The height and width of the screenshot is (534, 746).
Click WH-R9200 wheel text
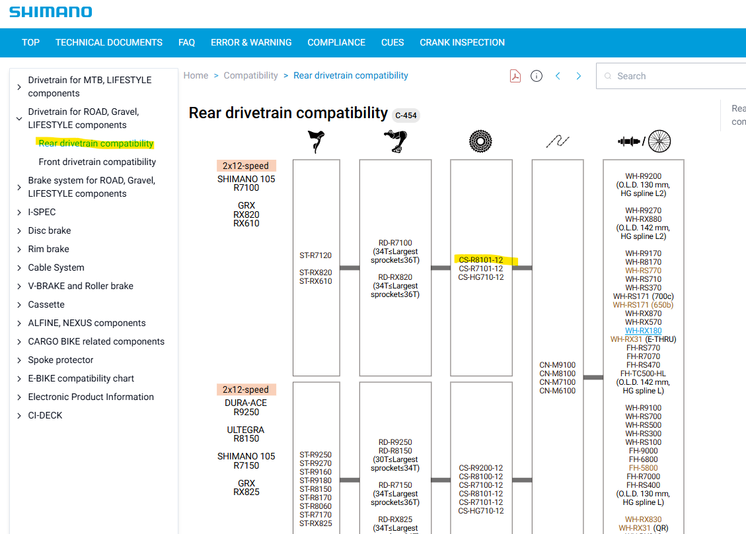click(x=643, y=176)
